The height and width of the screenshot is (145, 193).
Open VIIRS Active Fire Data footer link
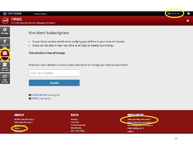[23, 122]
